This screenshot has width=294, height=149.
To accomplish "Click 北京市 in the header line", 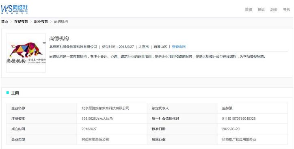I will [x=144, y=47].
